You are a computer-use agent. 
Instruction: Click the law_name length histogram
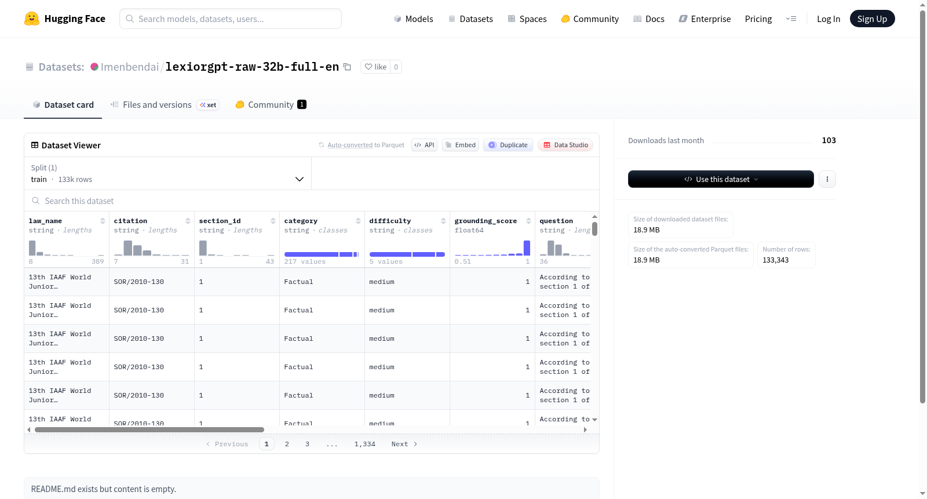click(67, 248)
